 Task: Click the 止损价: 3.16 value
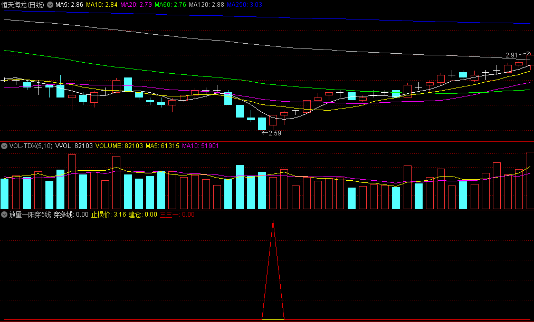(108, 214)
